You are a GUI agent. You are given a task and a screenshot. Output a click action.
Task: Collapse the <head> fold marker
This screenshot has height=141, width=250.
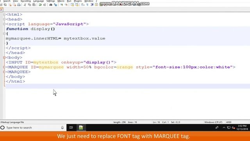click(4, 19)
